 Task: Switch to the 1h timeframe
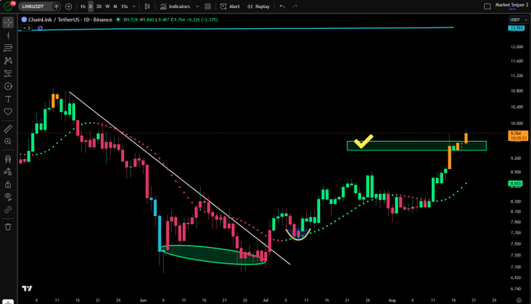(83, 6)
